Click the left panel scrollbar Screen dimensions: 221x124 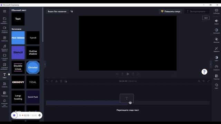[x=43, y=25]
